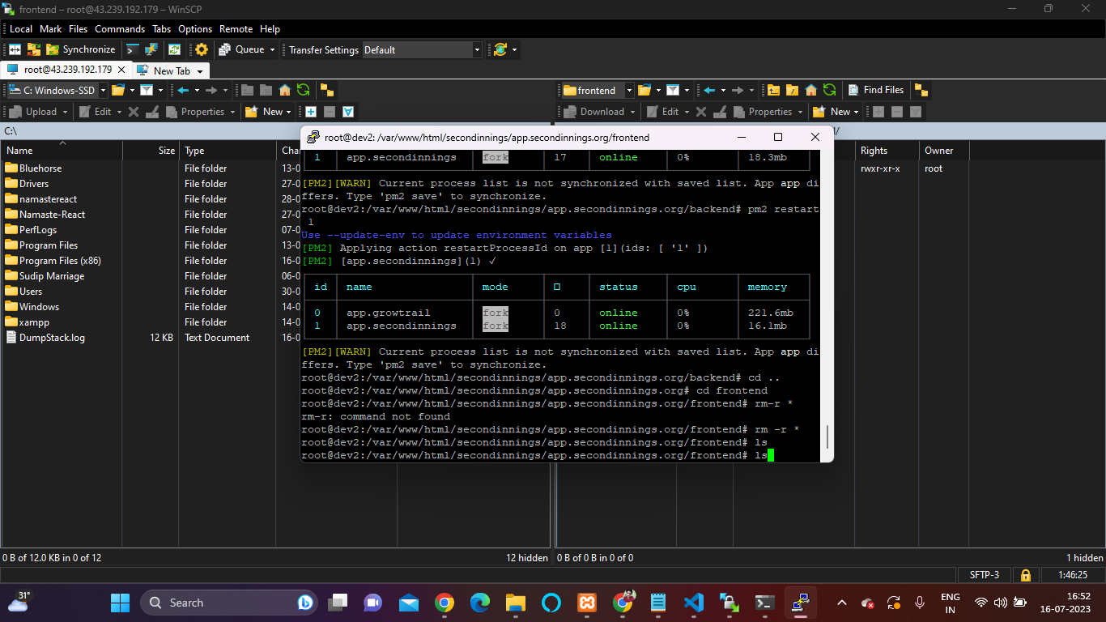Switch to the New Tab tab
The image size is (1106, 622).
pyautogui.click(x=172, y=70)
